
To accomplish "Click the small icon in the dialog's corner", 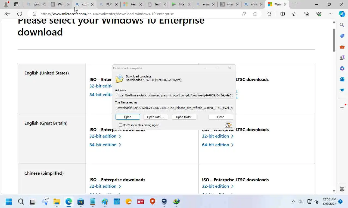I will pos(228,125).
